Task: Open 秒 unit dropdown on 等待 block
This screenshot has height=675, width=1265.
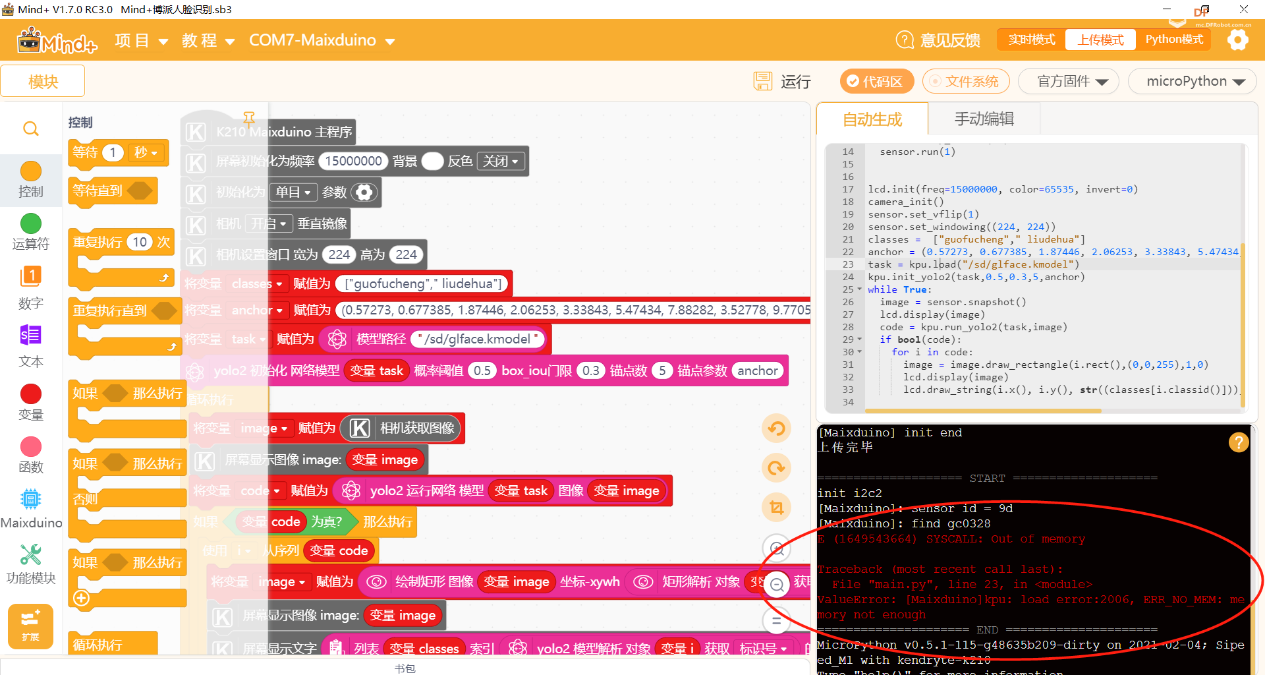Action: tap(146, 153)
